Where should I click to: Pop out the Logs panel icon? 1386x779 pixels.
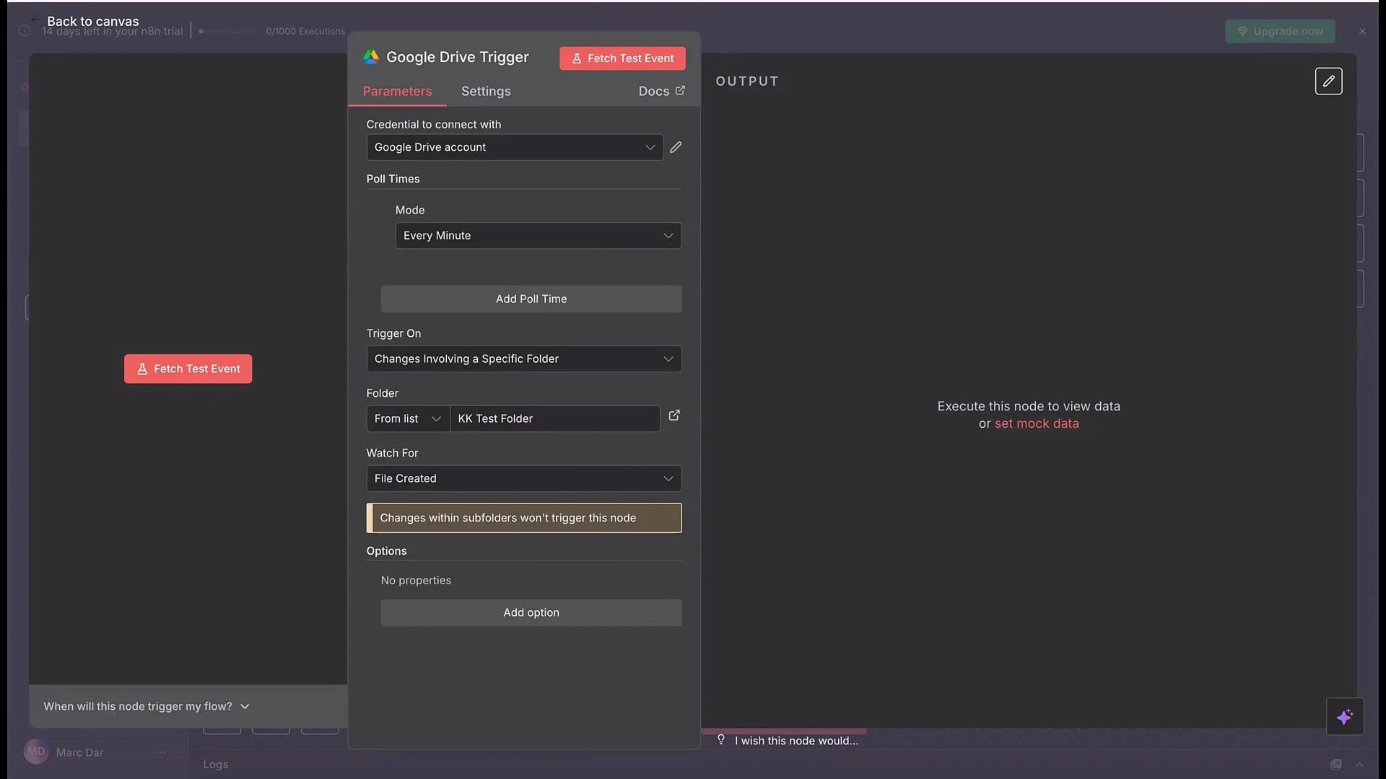pos(1336,765)
